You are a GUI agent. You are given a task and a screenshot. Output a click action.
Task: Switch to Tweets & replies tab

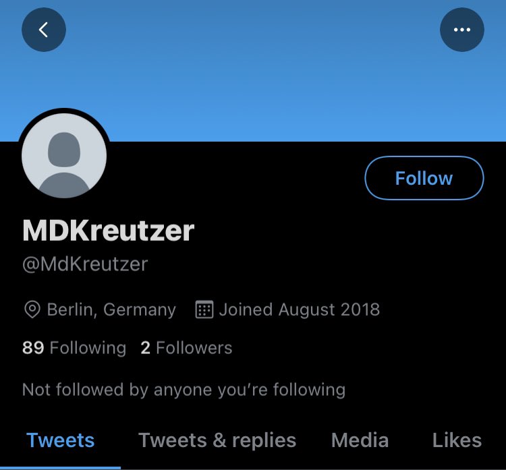(217, 440)
